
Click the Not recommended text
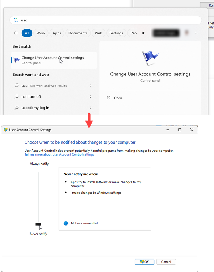85,223
